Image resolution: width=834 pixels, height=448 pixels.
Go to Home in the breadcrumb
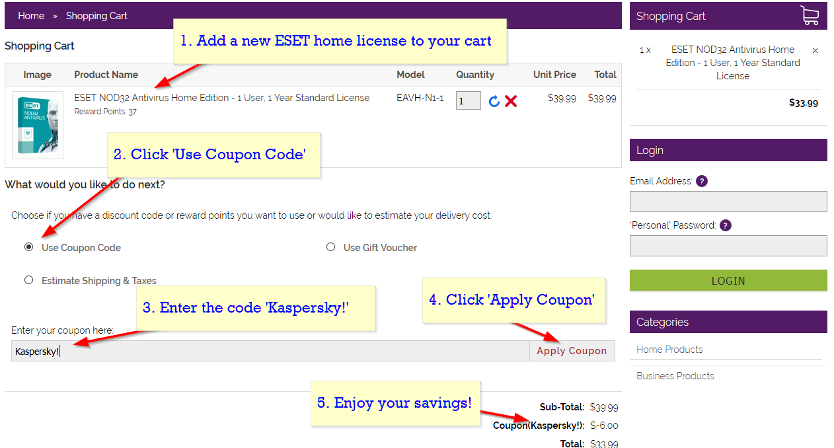point(31,16)
